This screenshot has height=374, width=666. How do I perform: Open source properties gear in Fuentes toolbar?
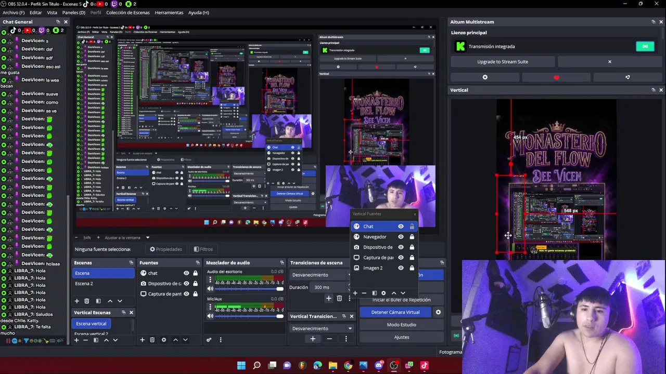click(164, 340)
